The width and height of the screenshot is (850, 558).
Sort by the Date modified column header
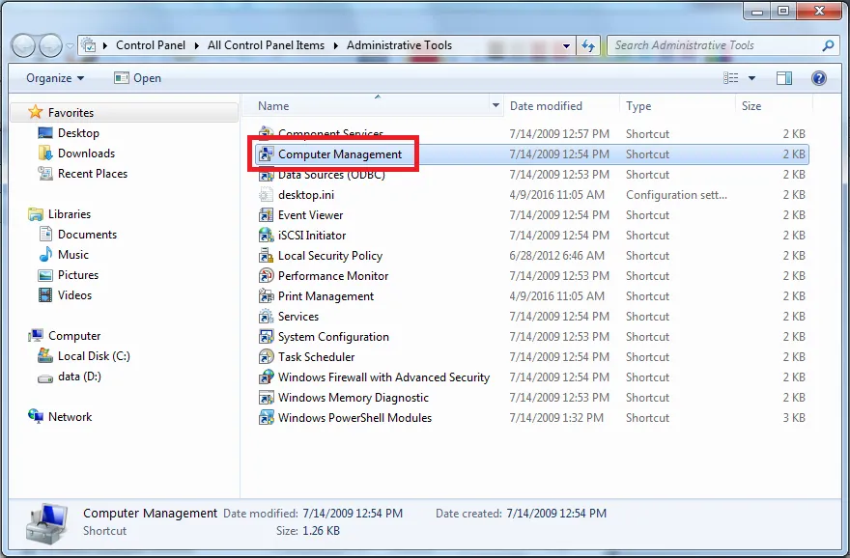coord(561,105)
